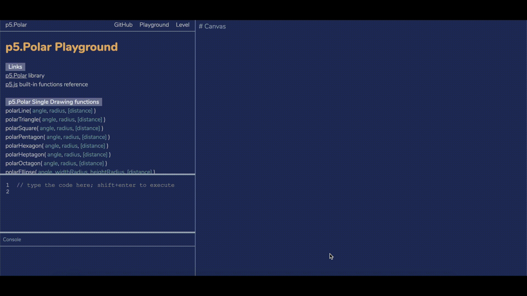Open the Level nav menu
Screen dimensions: 527x296
click(183, 25)
